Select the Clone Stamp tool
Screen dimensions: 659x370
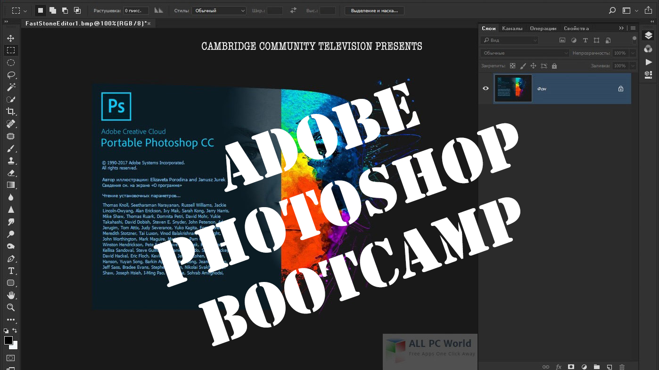10,161
